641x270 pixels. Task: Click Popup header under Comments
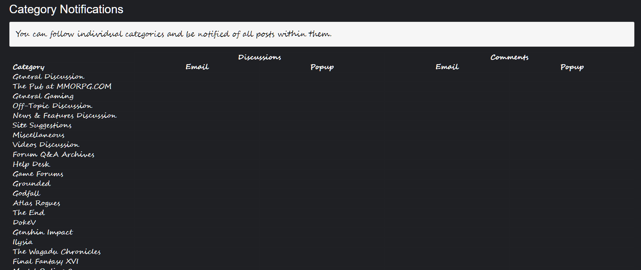[x=572, y=67]
